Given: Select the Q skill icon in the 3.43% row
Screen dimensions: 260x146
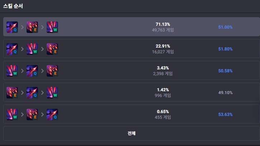Looking at the screenshot, I should 32,71.
